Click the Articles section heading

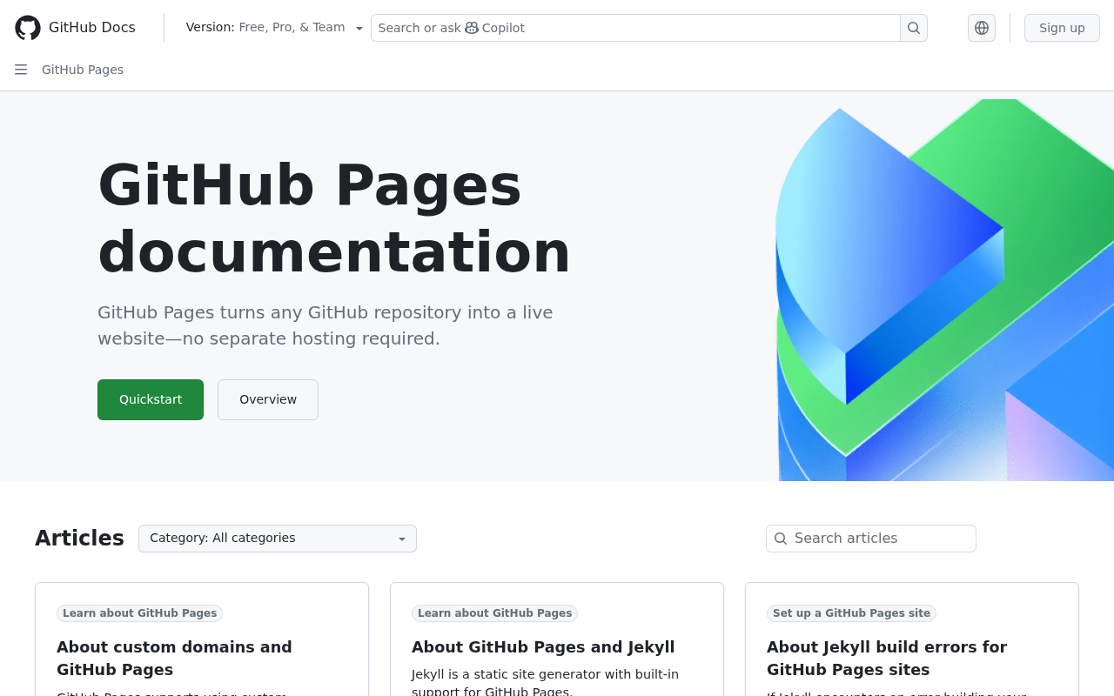coord(79,539)
